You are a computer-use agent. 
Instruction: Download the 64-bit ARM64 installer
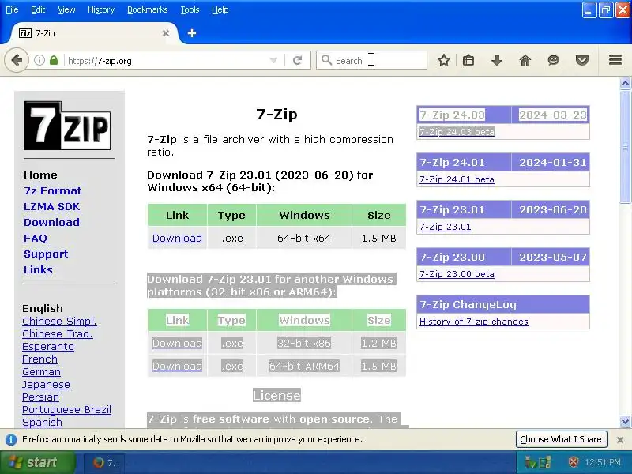(x=177, y=366)
